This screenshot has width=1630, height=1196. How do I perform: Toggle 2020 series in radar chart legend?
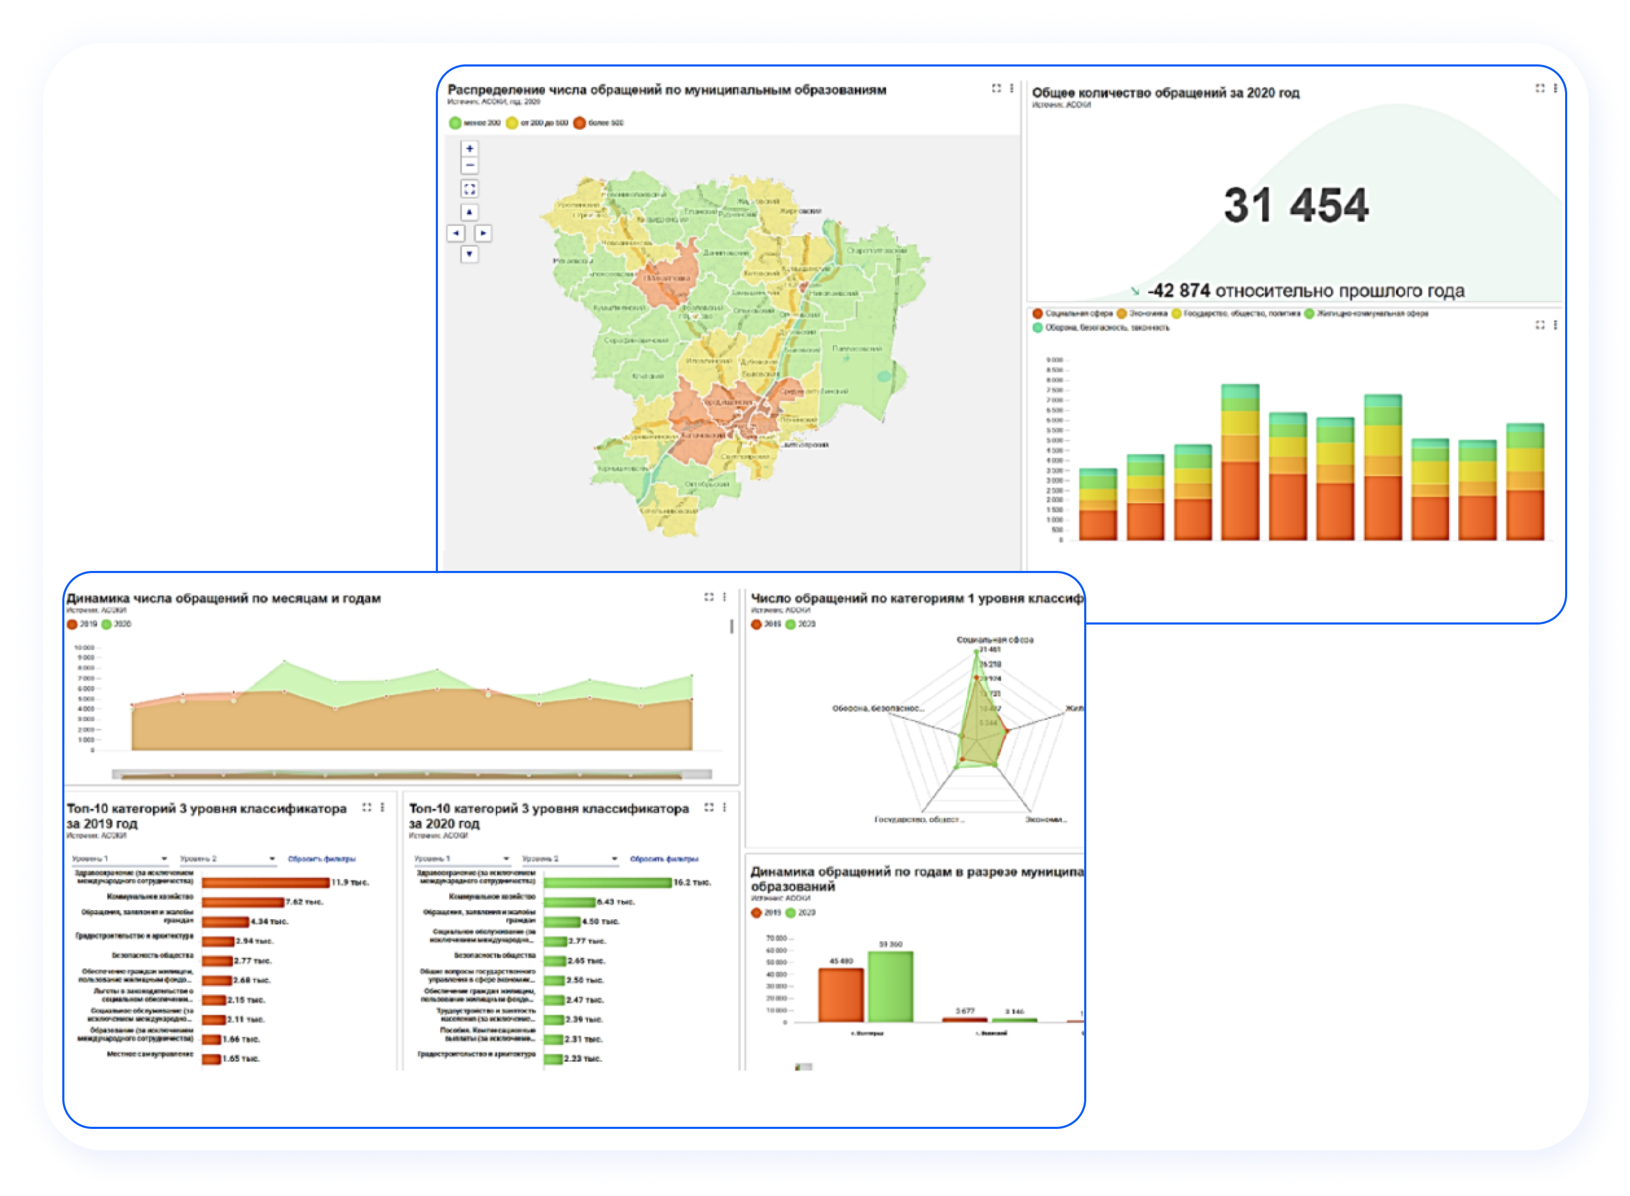tap(801, 624)
